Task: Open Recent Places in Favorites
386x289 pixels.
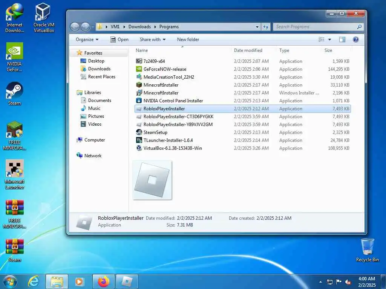Action: tap(98, 77)
